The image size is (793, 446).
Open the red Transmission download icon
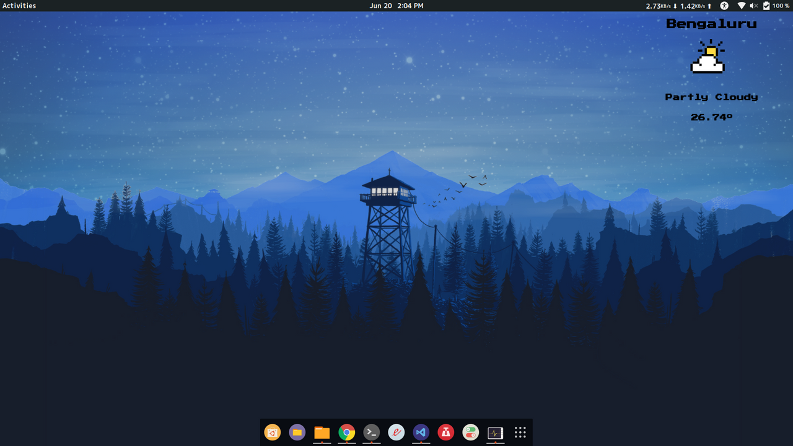pos(446,432)
